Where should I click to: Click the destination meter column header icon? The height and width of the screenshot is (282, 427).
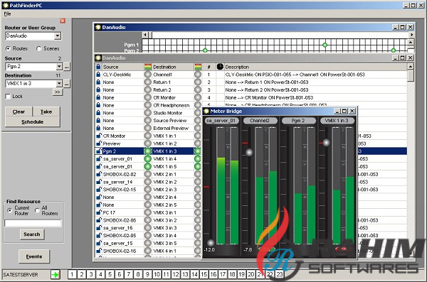(198, 67)
